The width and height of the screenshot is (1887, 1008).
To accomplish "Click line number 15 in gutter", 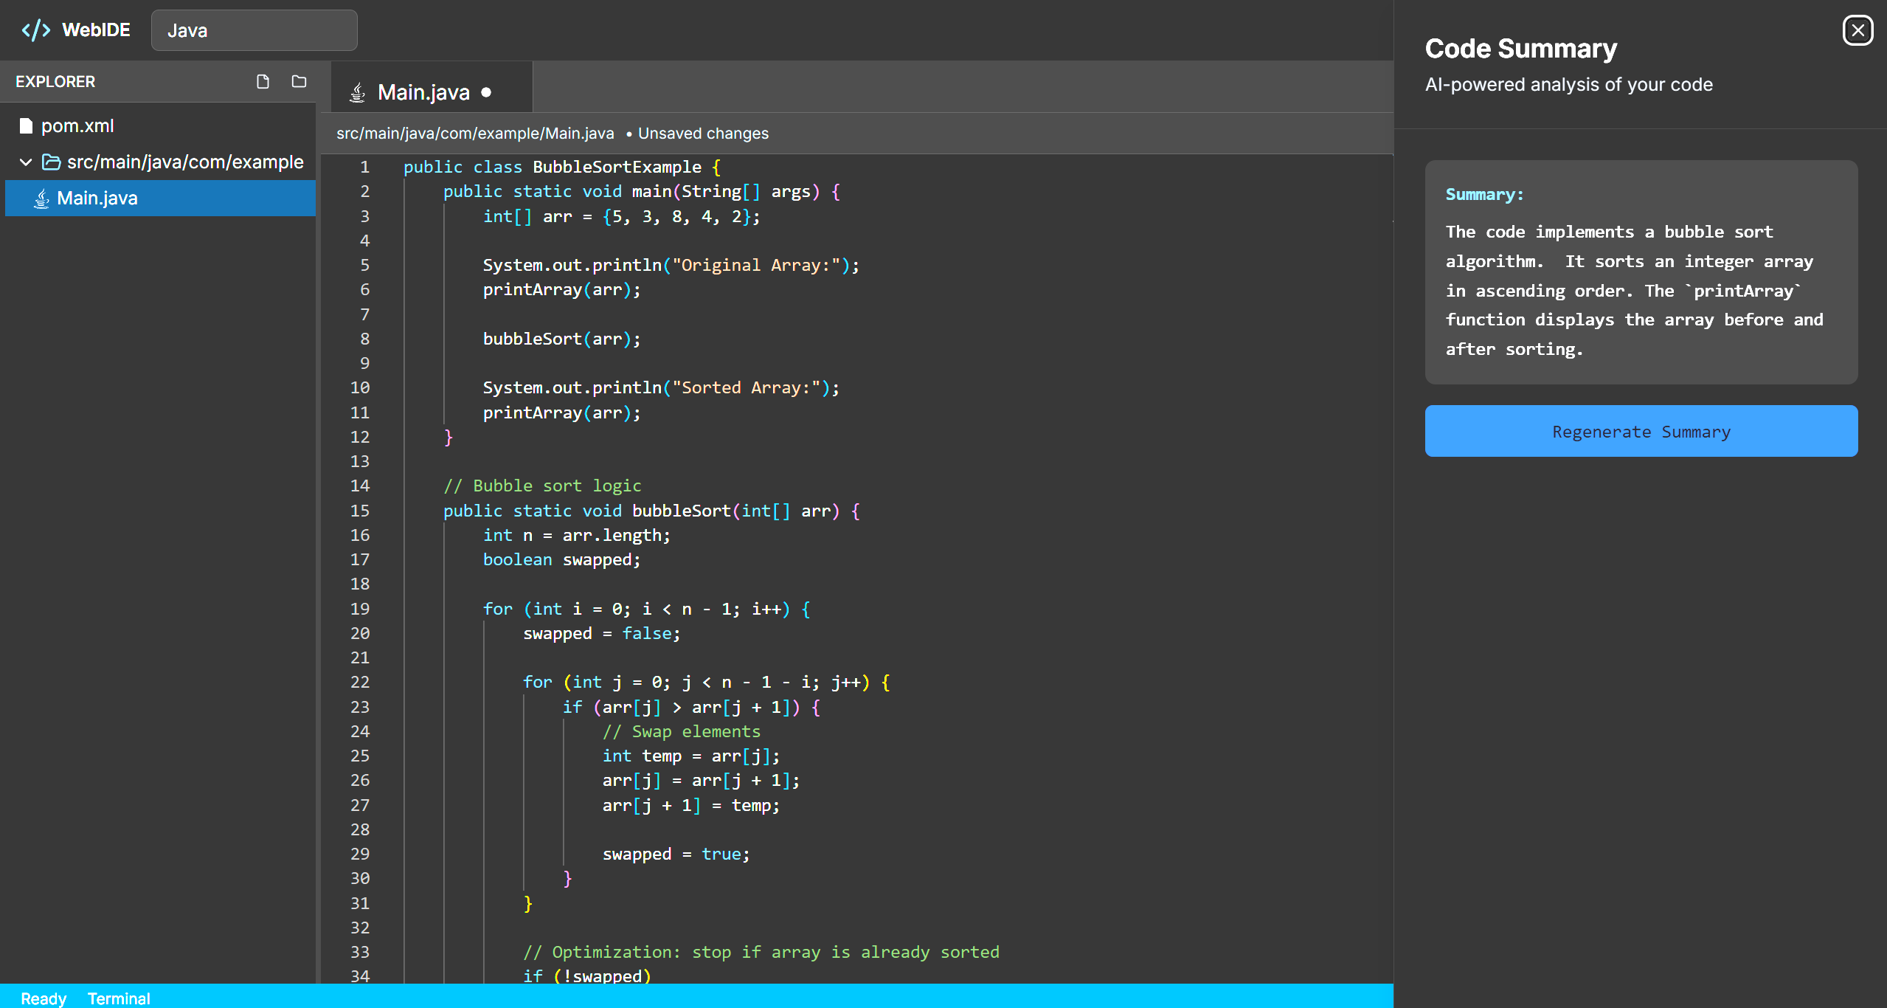I will click(359, 511).
